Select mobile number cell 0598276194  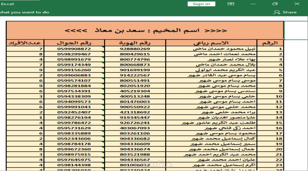74,118
